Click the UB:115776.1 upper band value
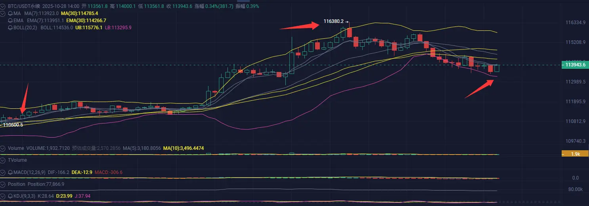 [89, 28]
